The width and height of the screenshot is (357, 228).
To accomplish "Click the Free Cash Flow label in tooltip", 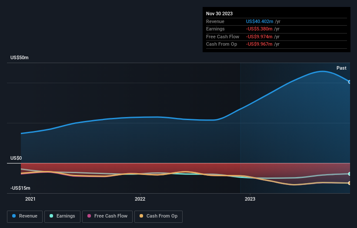I will (x=223, y=37).
